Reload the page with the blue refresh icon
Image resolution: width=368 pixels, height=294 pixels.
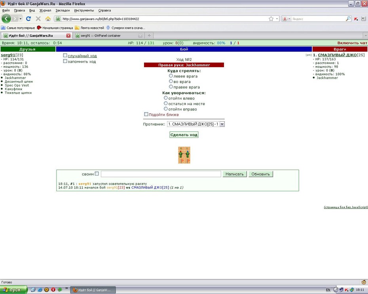pyautogui.click(x=28, y=19)
